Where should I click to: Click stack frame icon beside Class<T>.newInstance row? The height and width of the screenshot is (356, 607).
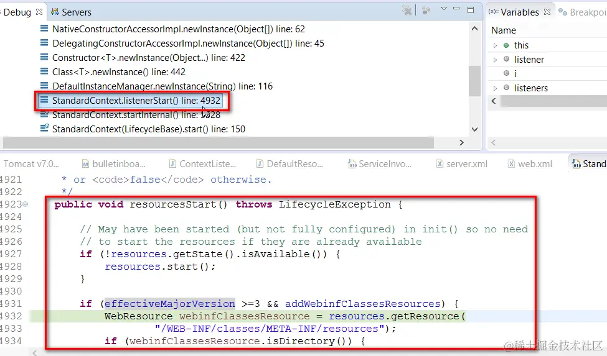pos(44,71)
